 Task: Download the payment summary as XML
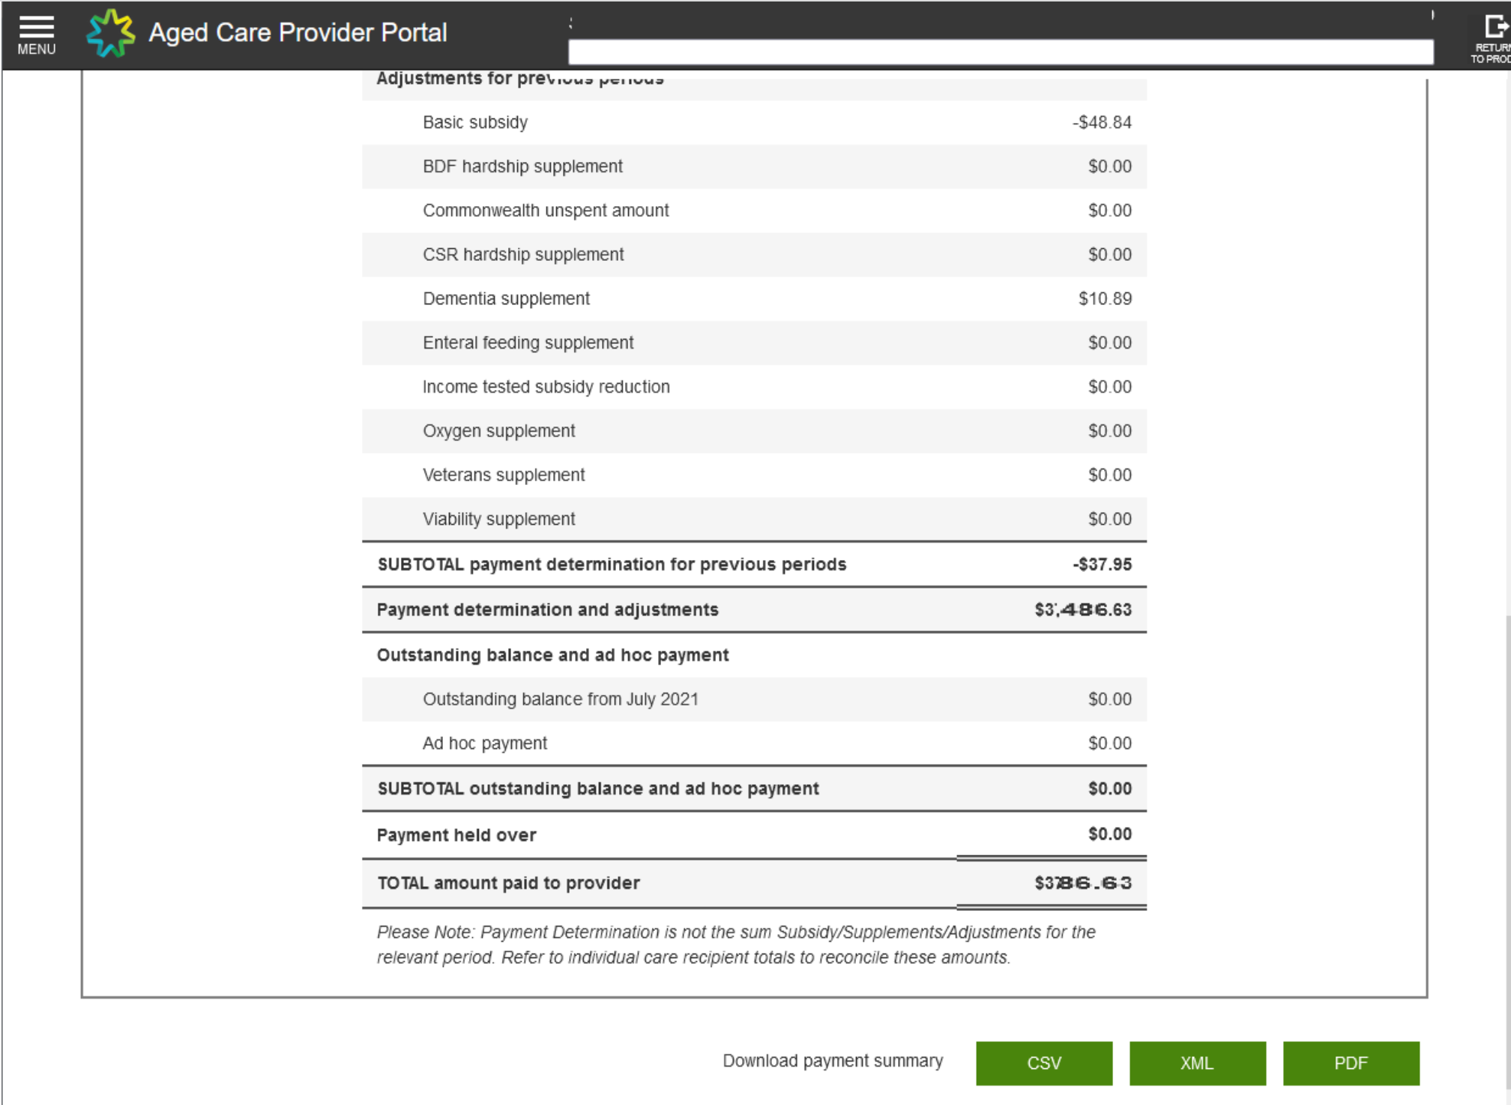click(1196, 1062)
